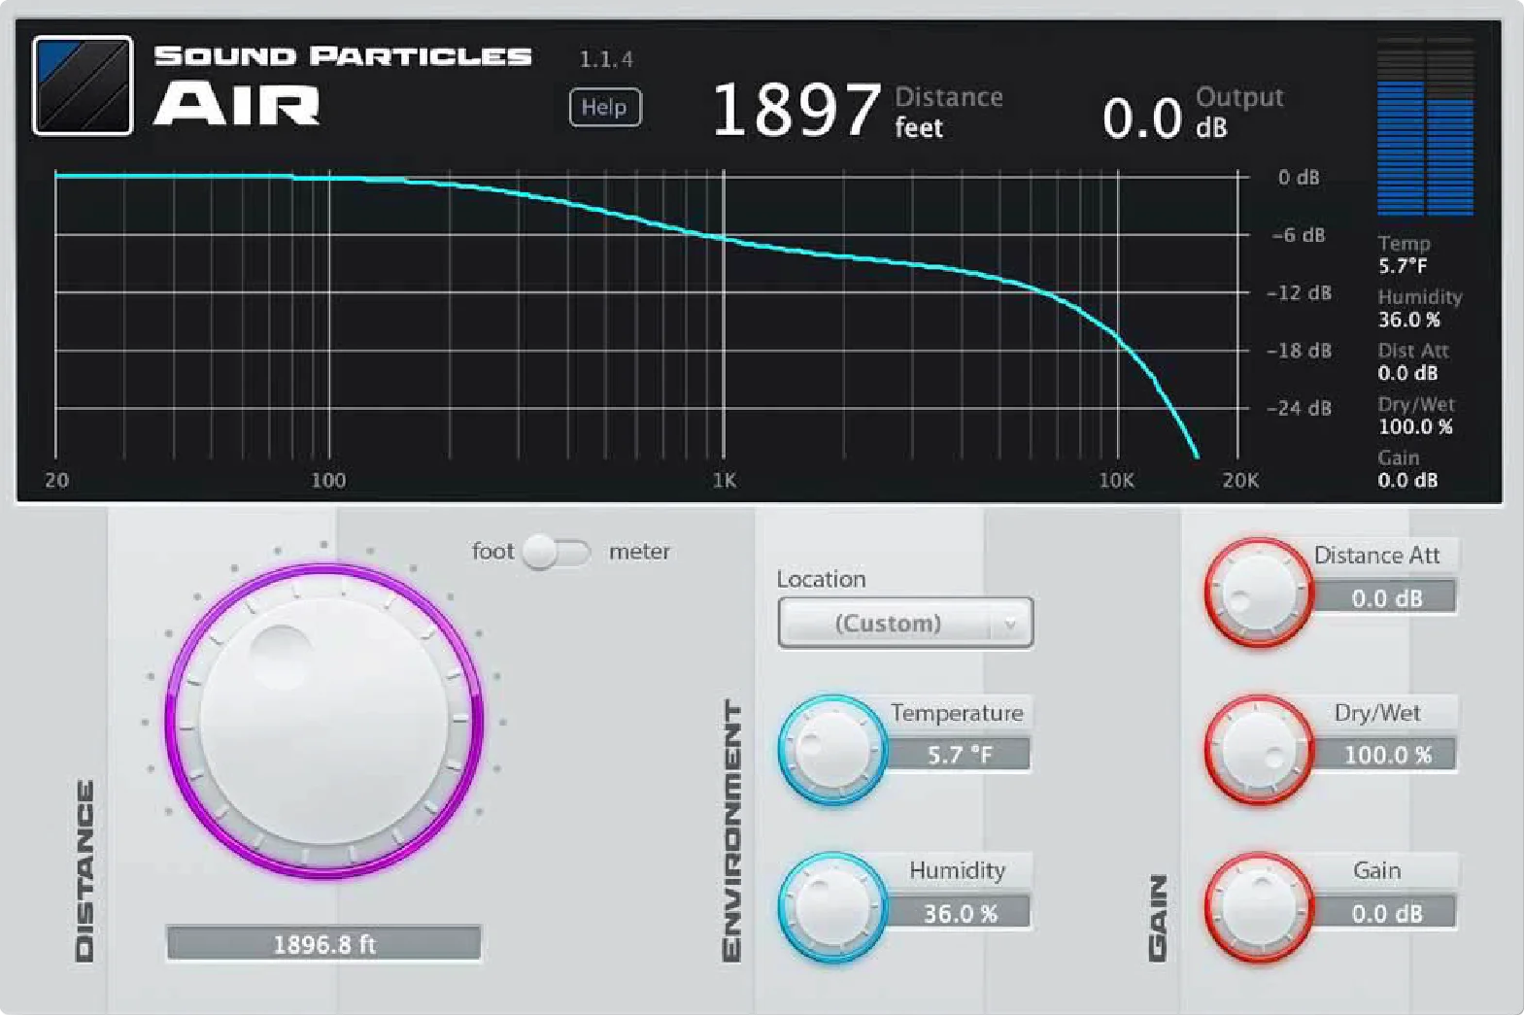Viewport: 1524px width, 1015px height.
Task: Click the Dry/Wet 100.0 % value field
Action: pyautogui.click(x=1386, y=755)
